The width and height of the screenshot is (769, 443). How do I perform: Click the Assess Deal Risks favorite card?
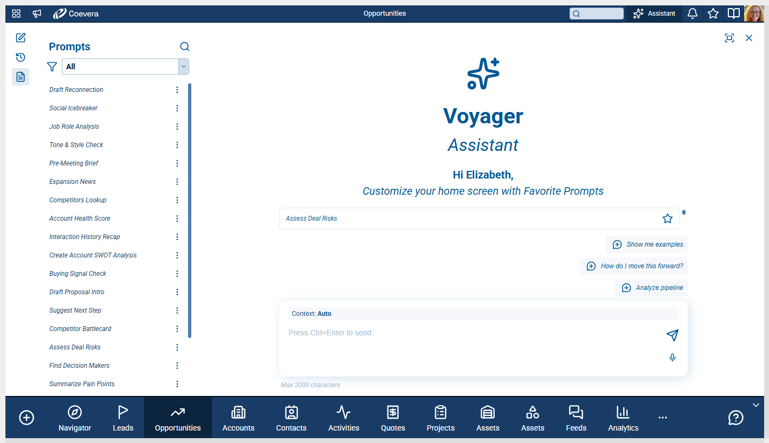tap(480, 219)
